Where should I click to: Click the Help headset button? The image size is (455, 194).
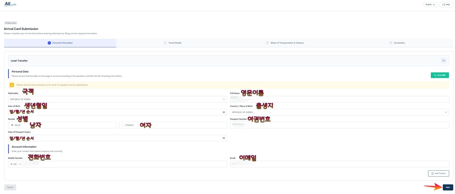tap(446, 5)
